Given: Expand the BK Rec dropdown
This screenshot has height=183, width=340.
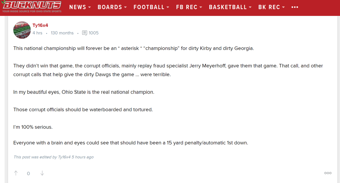Looking at the screenshot, I should click(271, 7).
